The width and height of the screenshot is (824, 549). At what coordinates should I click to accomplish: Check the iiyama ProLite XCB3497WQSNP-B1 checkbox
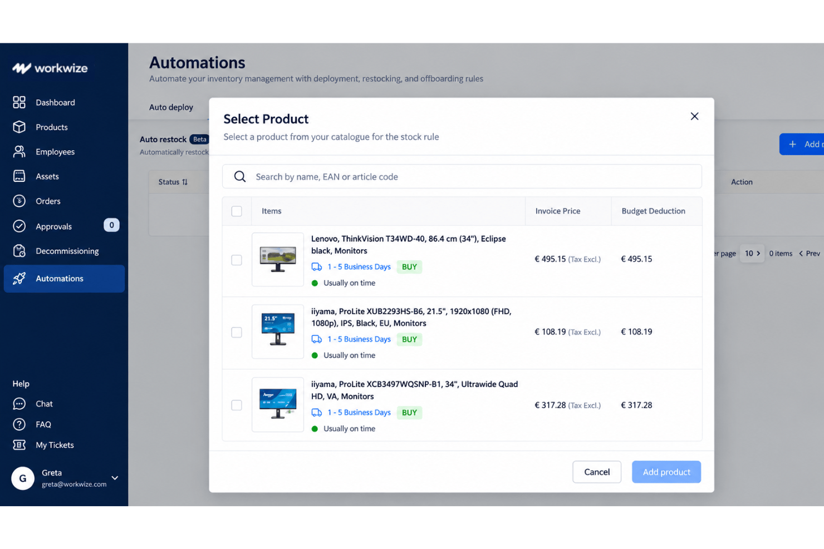tap(237, 405)
